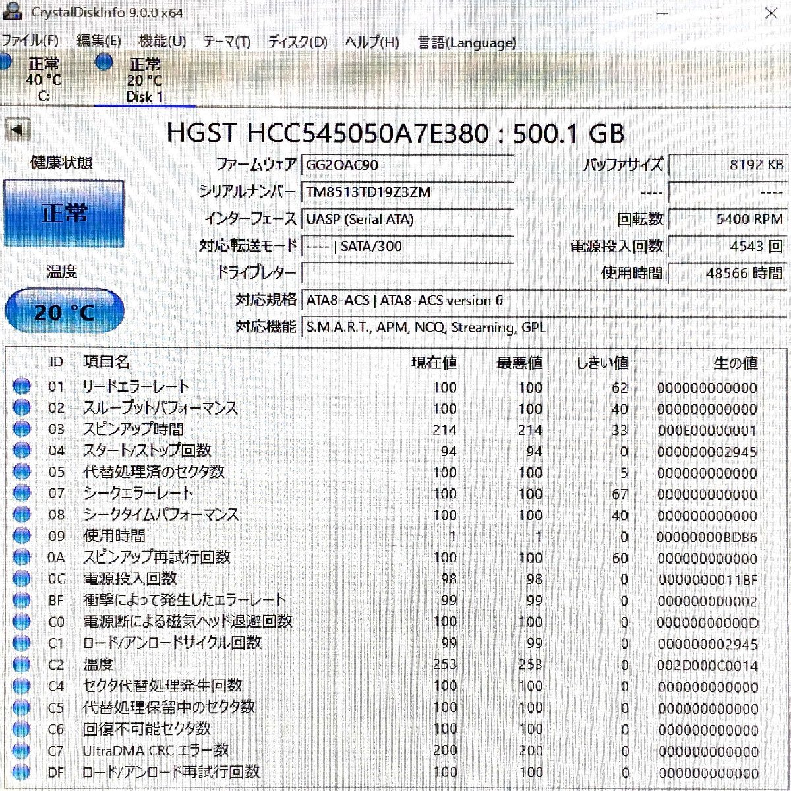This screenshot has height=791, width=791.
Task: Click status dot for C0 磁気ヘッド退避回数
Action: [22, 622]
